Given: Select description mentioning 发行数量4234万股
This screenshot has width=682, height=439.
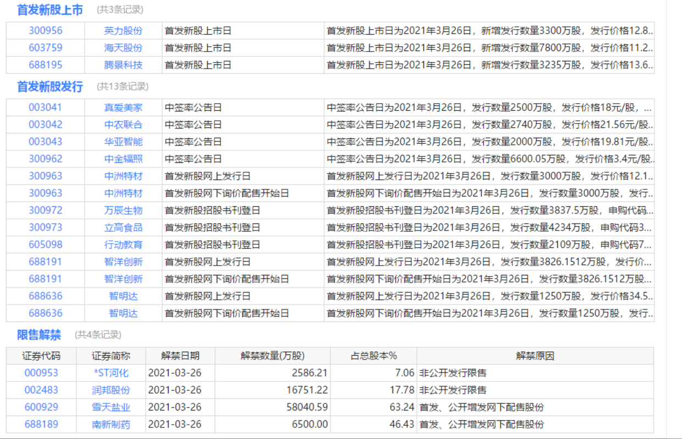Looking at the screenshot, I should (x=490, y=227).
